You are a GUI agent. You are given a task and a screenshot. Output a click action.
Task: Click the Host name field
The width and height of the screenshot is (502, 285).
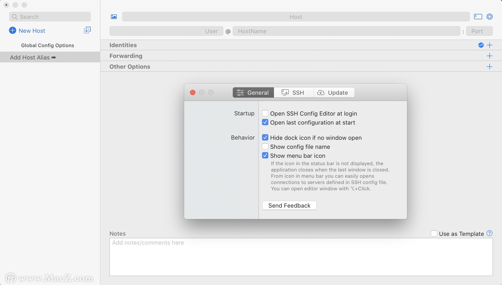pyautogui.click(x=296, y=17)
